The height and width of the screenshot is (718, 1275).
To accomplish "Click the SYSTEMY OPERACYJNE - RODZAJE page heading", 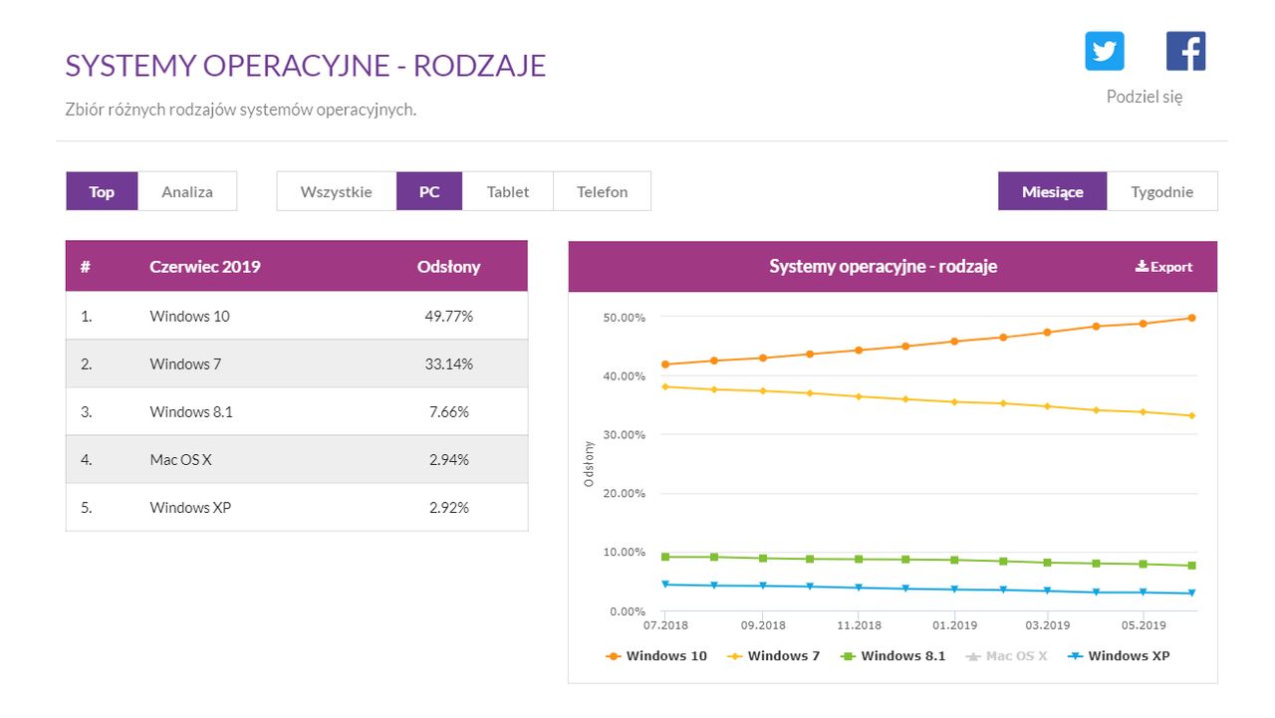I will (x=306, y=66).
